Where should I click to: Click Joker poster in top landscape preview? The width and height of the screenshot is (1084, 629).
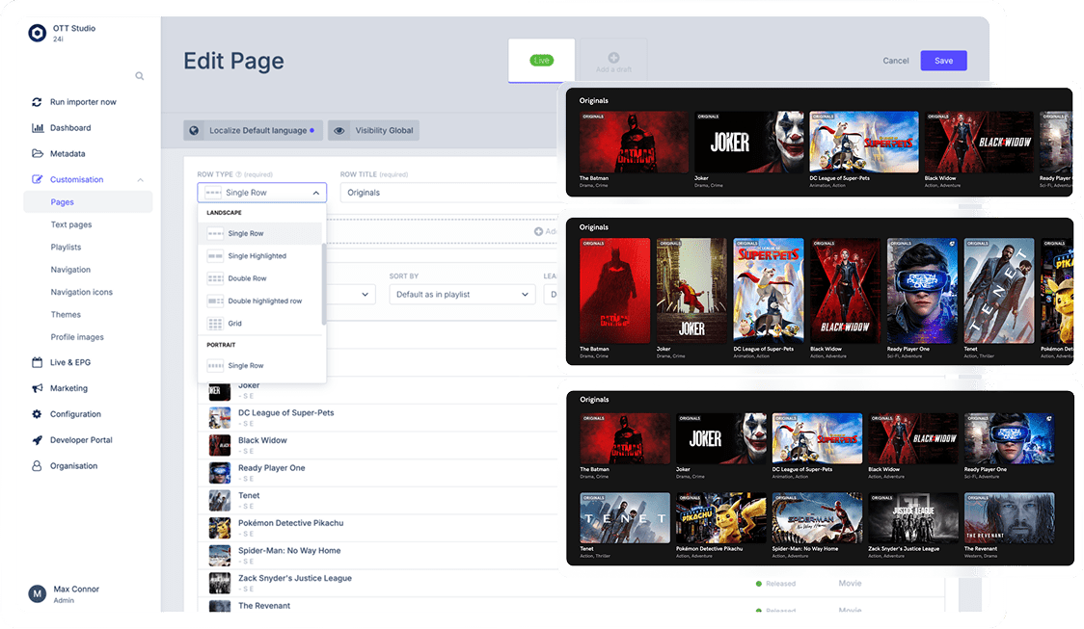(749, 143)
